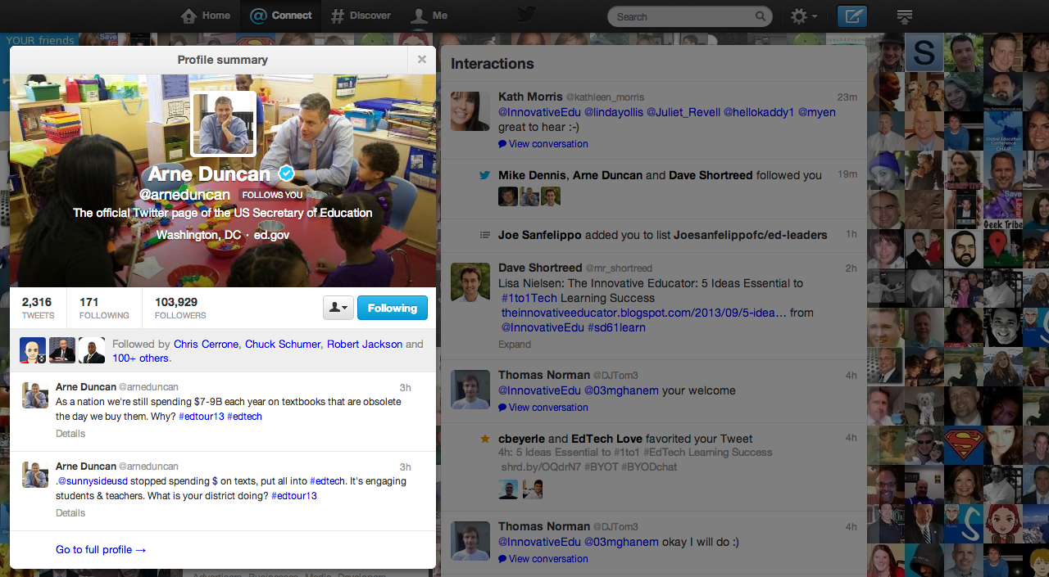Toggle the blue Following button

393,308
